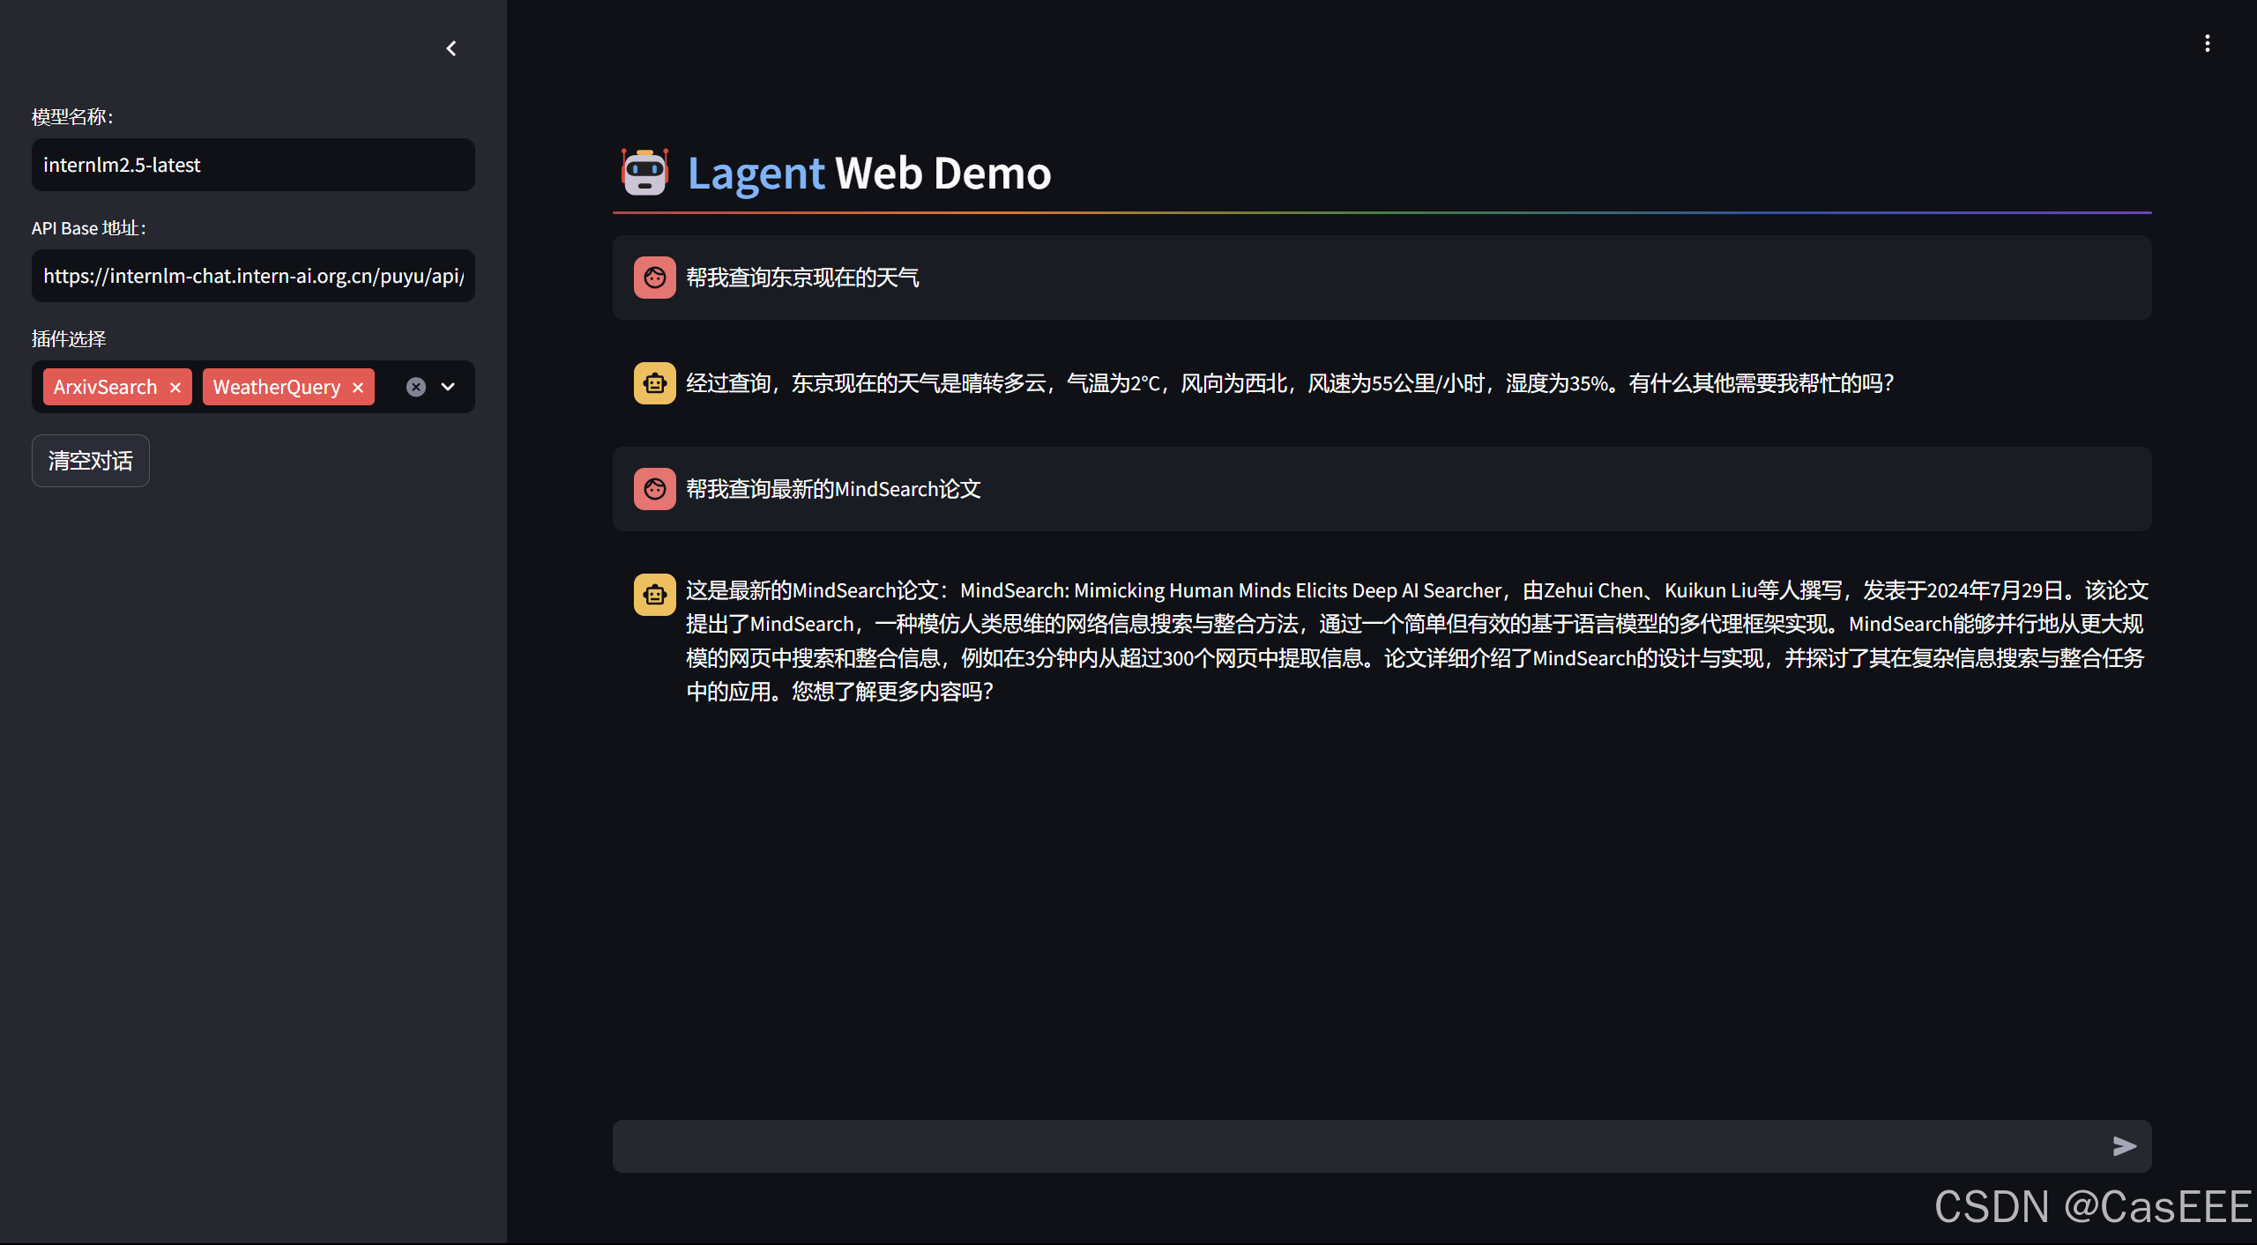Click the Lagent Web Demo title

tap(868, 173)
